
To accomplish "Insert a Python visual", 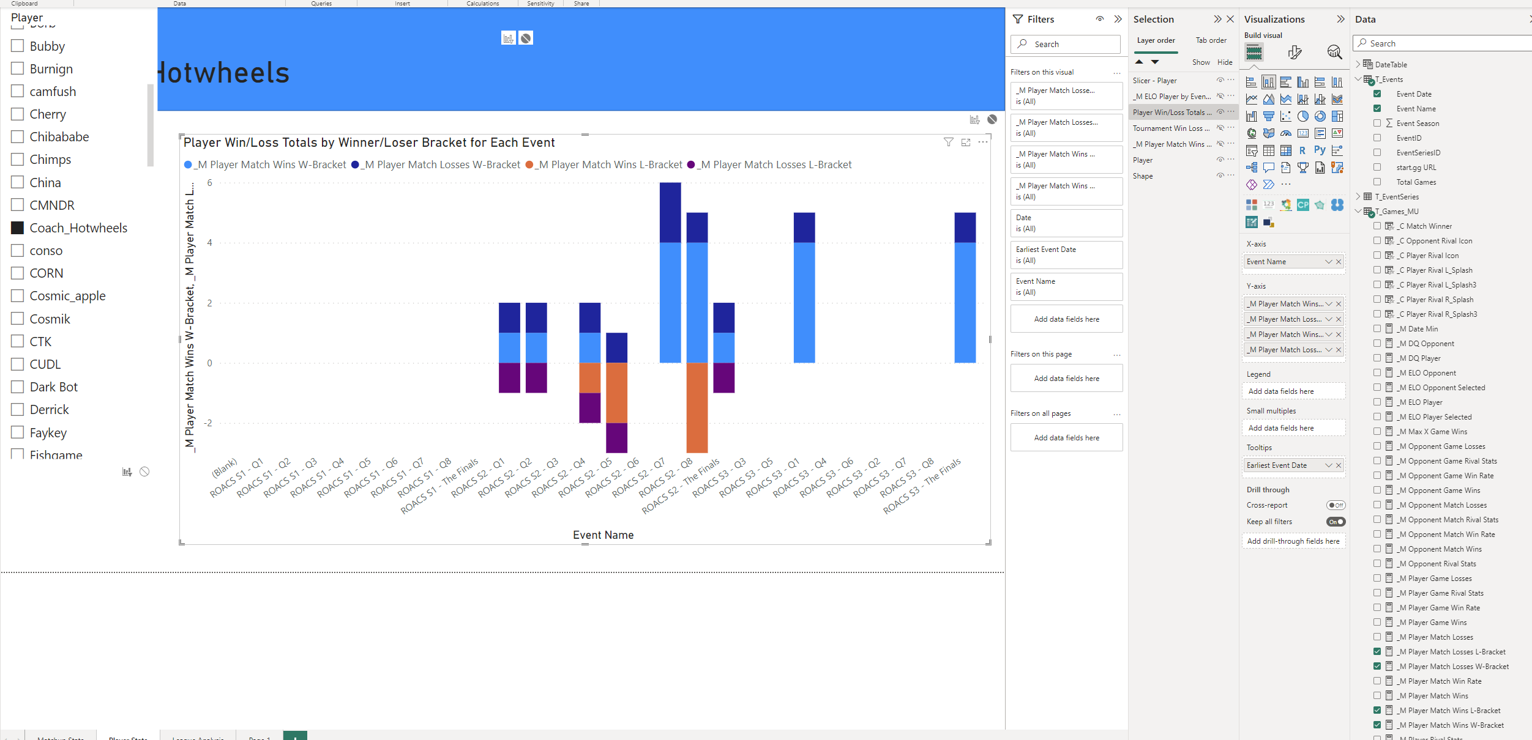I will [x=1320, y=150].
